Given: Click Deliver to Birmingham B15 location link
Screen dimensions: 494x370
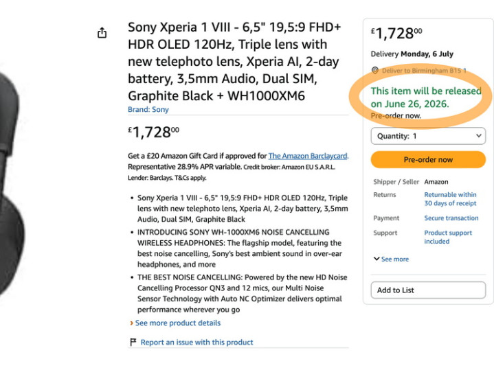Looking at the screenshot, I should (424, 71).
